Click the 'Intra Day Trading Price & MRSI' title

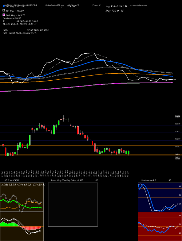click(74, 180)
